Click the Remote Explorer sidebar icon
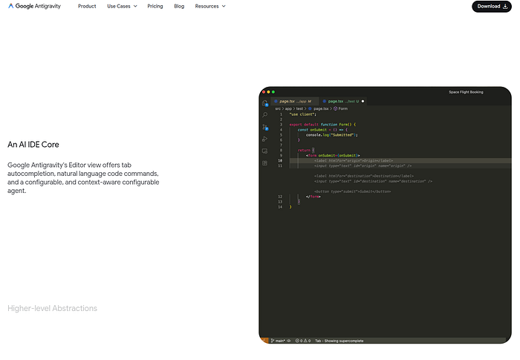 point(265,151)
